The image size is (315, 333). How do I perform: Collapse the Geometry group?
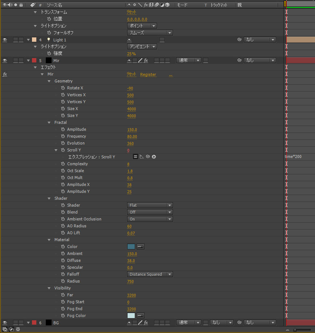(49, 81)
